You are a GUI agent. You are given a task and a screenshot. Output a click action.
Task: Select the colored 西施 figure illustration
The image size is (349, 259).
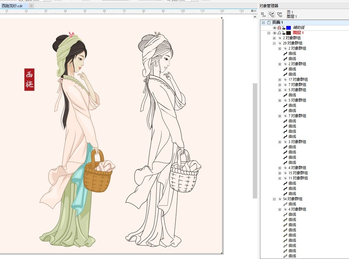click(x=78, y=139)
